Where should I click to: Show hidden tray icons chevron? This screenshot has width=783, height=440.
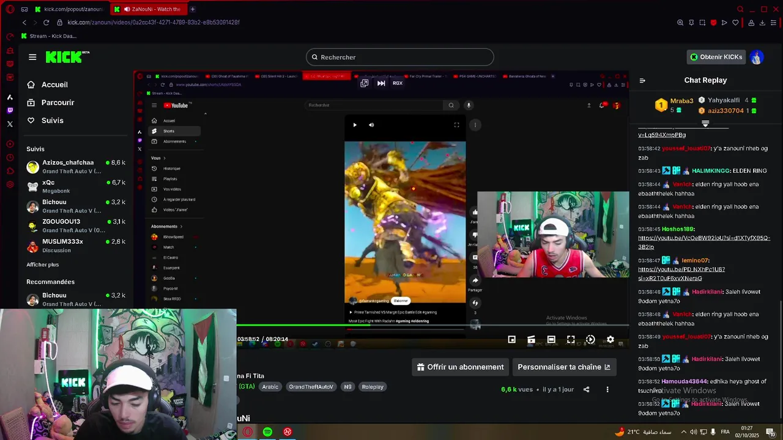coord(684,432)
